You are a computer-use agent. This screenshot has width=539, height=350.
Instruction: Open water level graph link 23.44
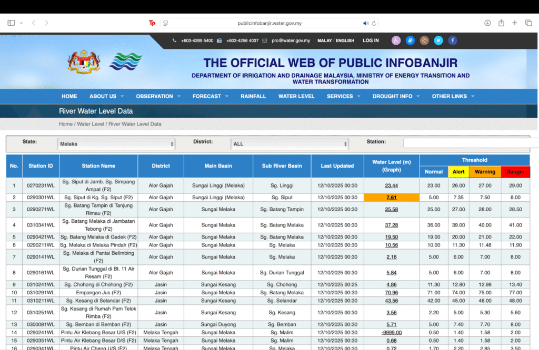391,186
